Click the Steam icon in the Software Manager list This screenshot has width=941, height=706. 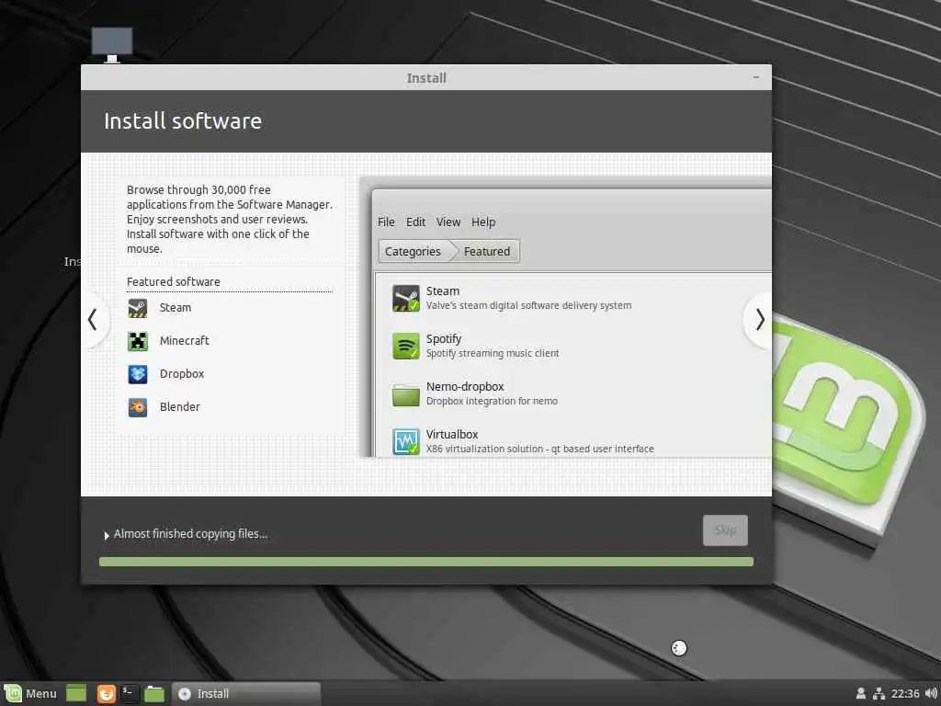click(x=405, y=299)
